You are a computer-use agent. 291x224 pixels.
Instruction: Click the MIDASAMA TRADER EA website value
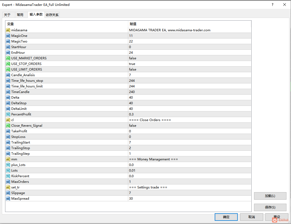(x=170, y=30)
